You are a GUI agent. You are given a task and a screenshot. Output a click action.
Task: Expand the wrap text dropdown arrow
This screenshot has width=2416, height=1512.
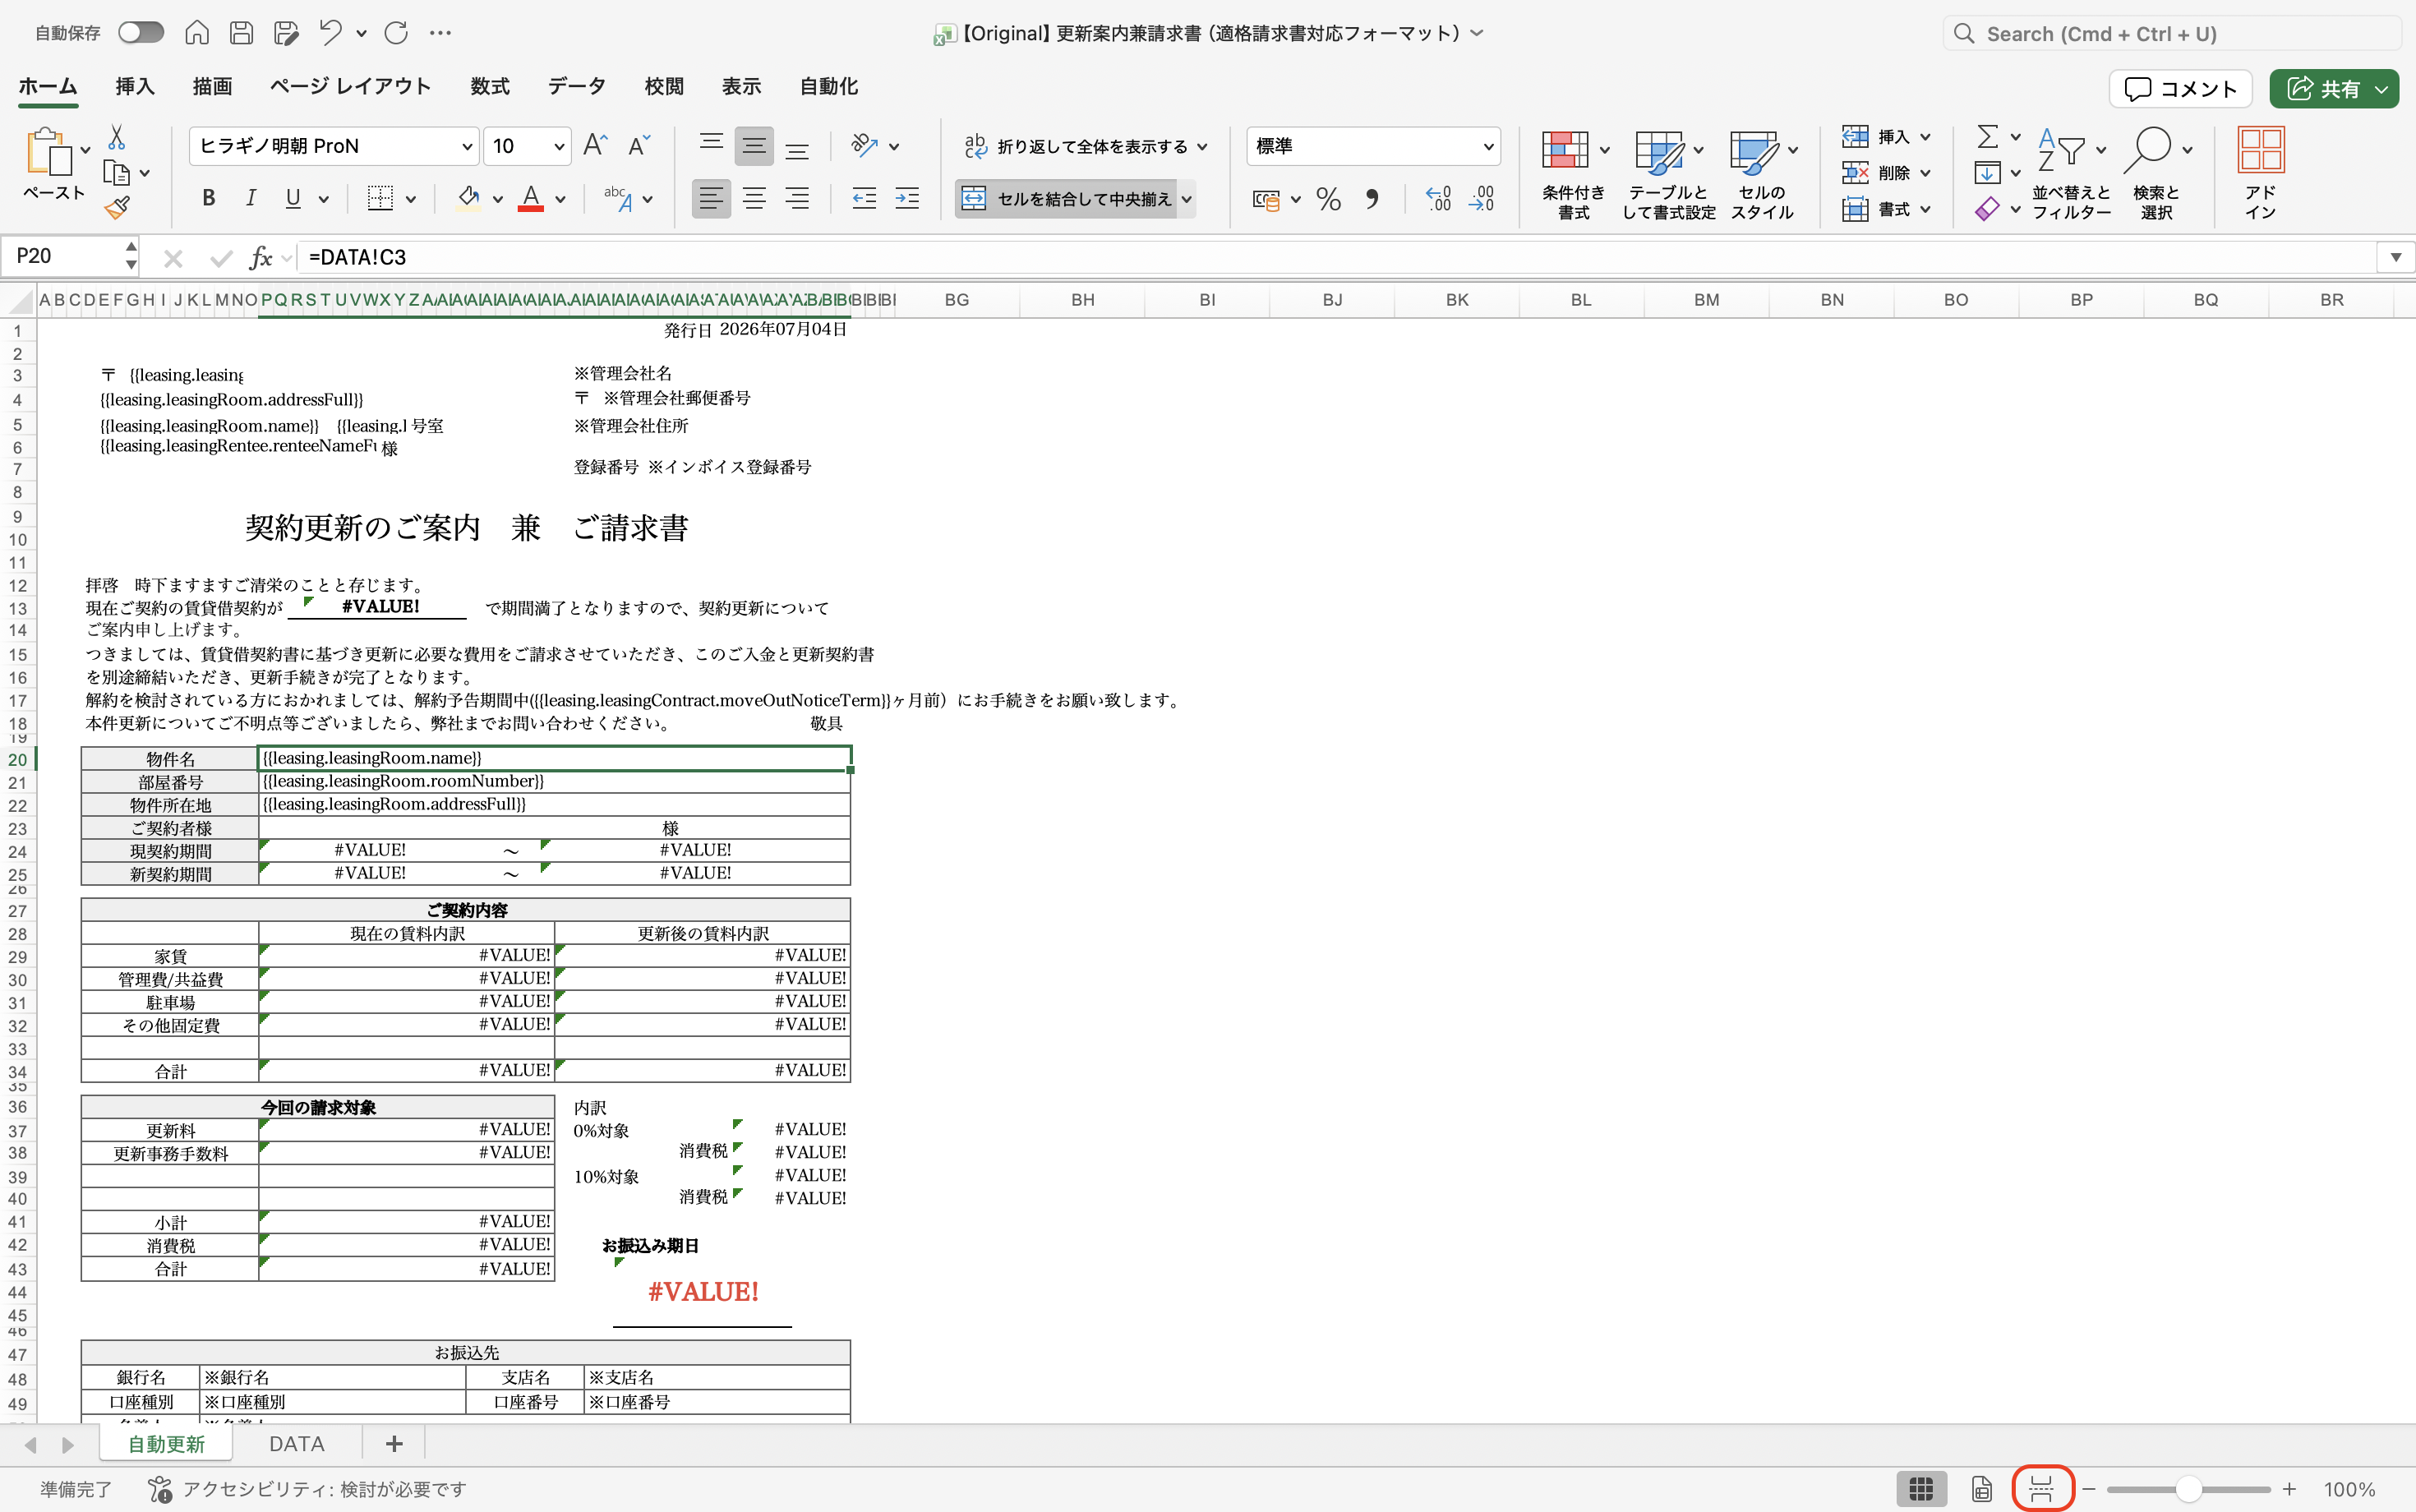(1202, 147)
